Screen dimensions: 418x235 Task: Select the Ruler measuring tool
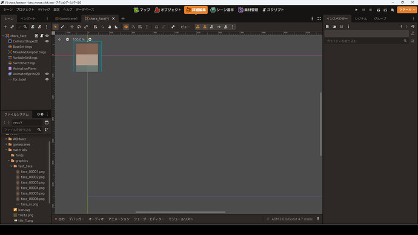(116, 27)
